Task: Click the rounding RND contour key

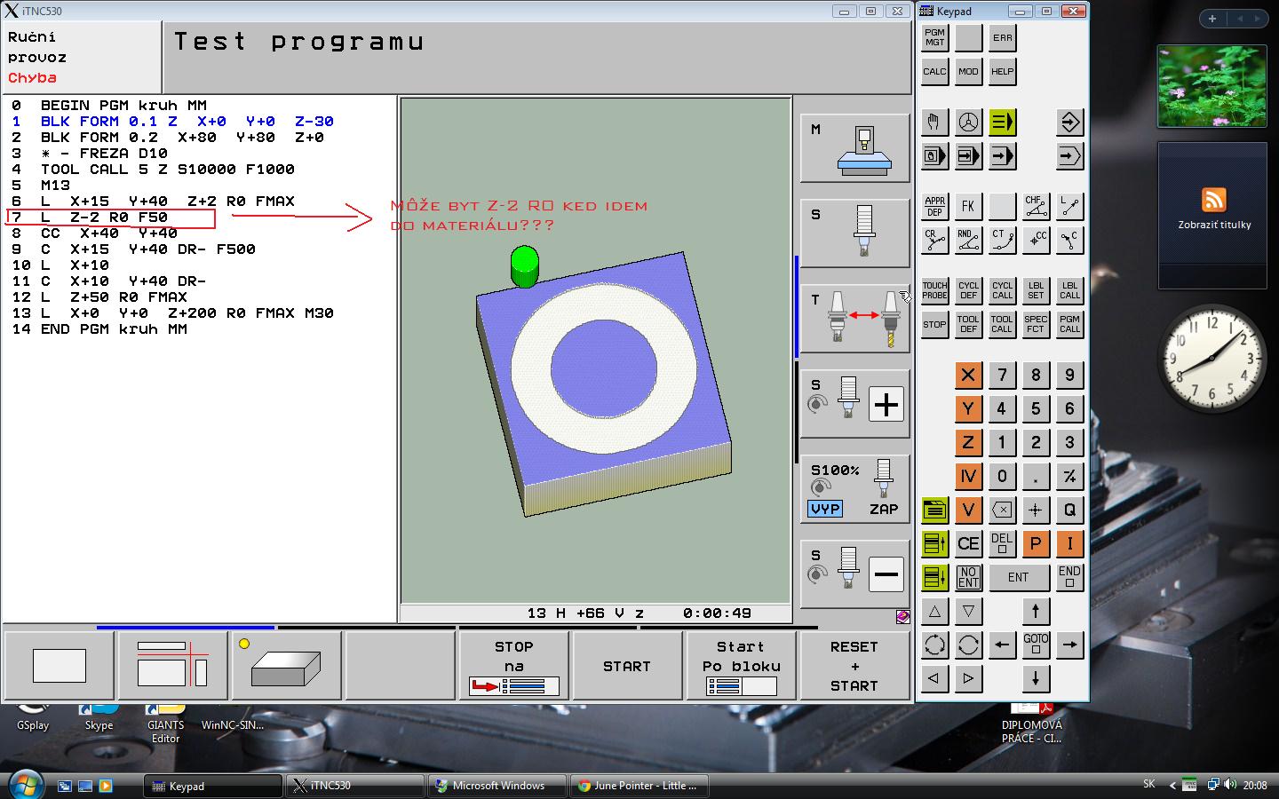Action: point(968,241)
